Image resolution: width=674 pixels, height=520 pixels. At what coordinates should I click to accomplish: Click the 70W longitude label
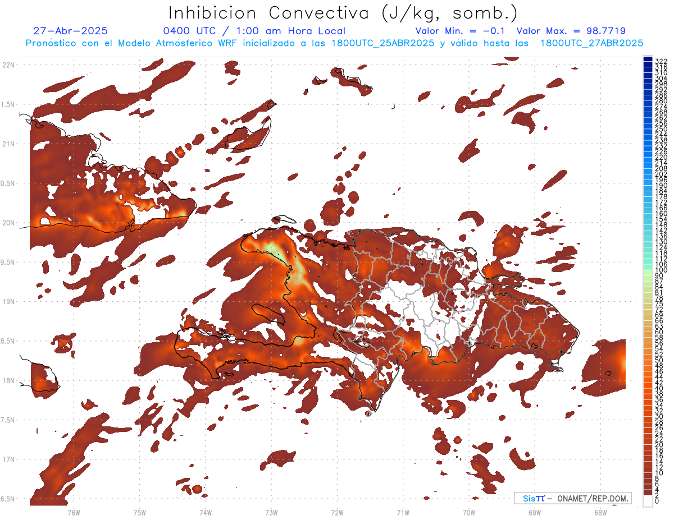[469, 513]
